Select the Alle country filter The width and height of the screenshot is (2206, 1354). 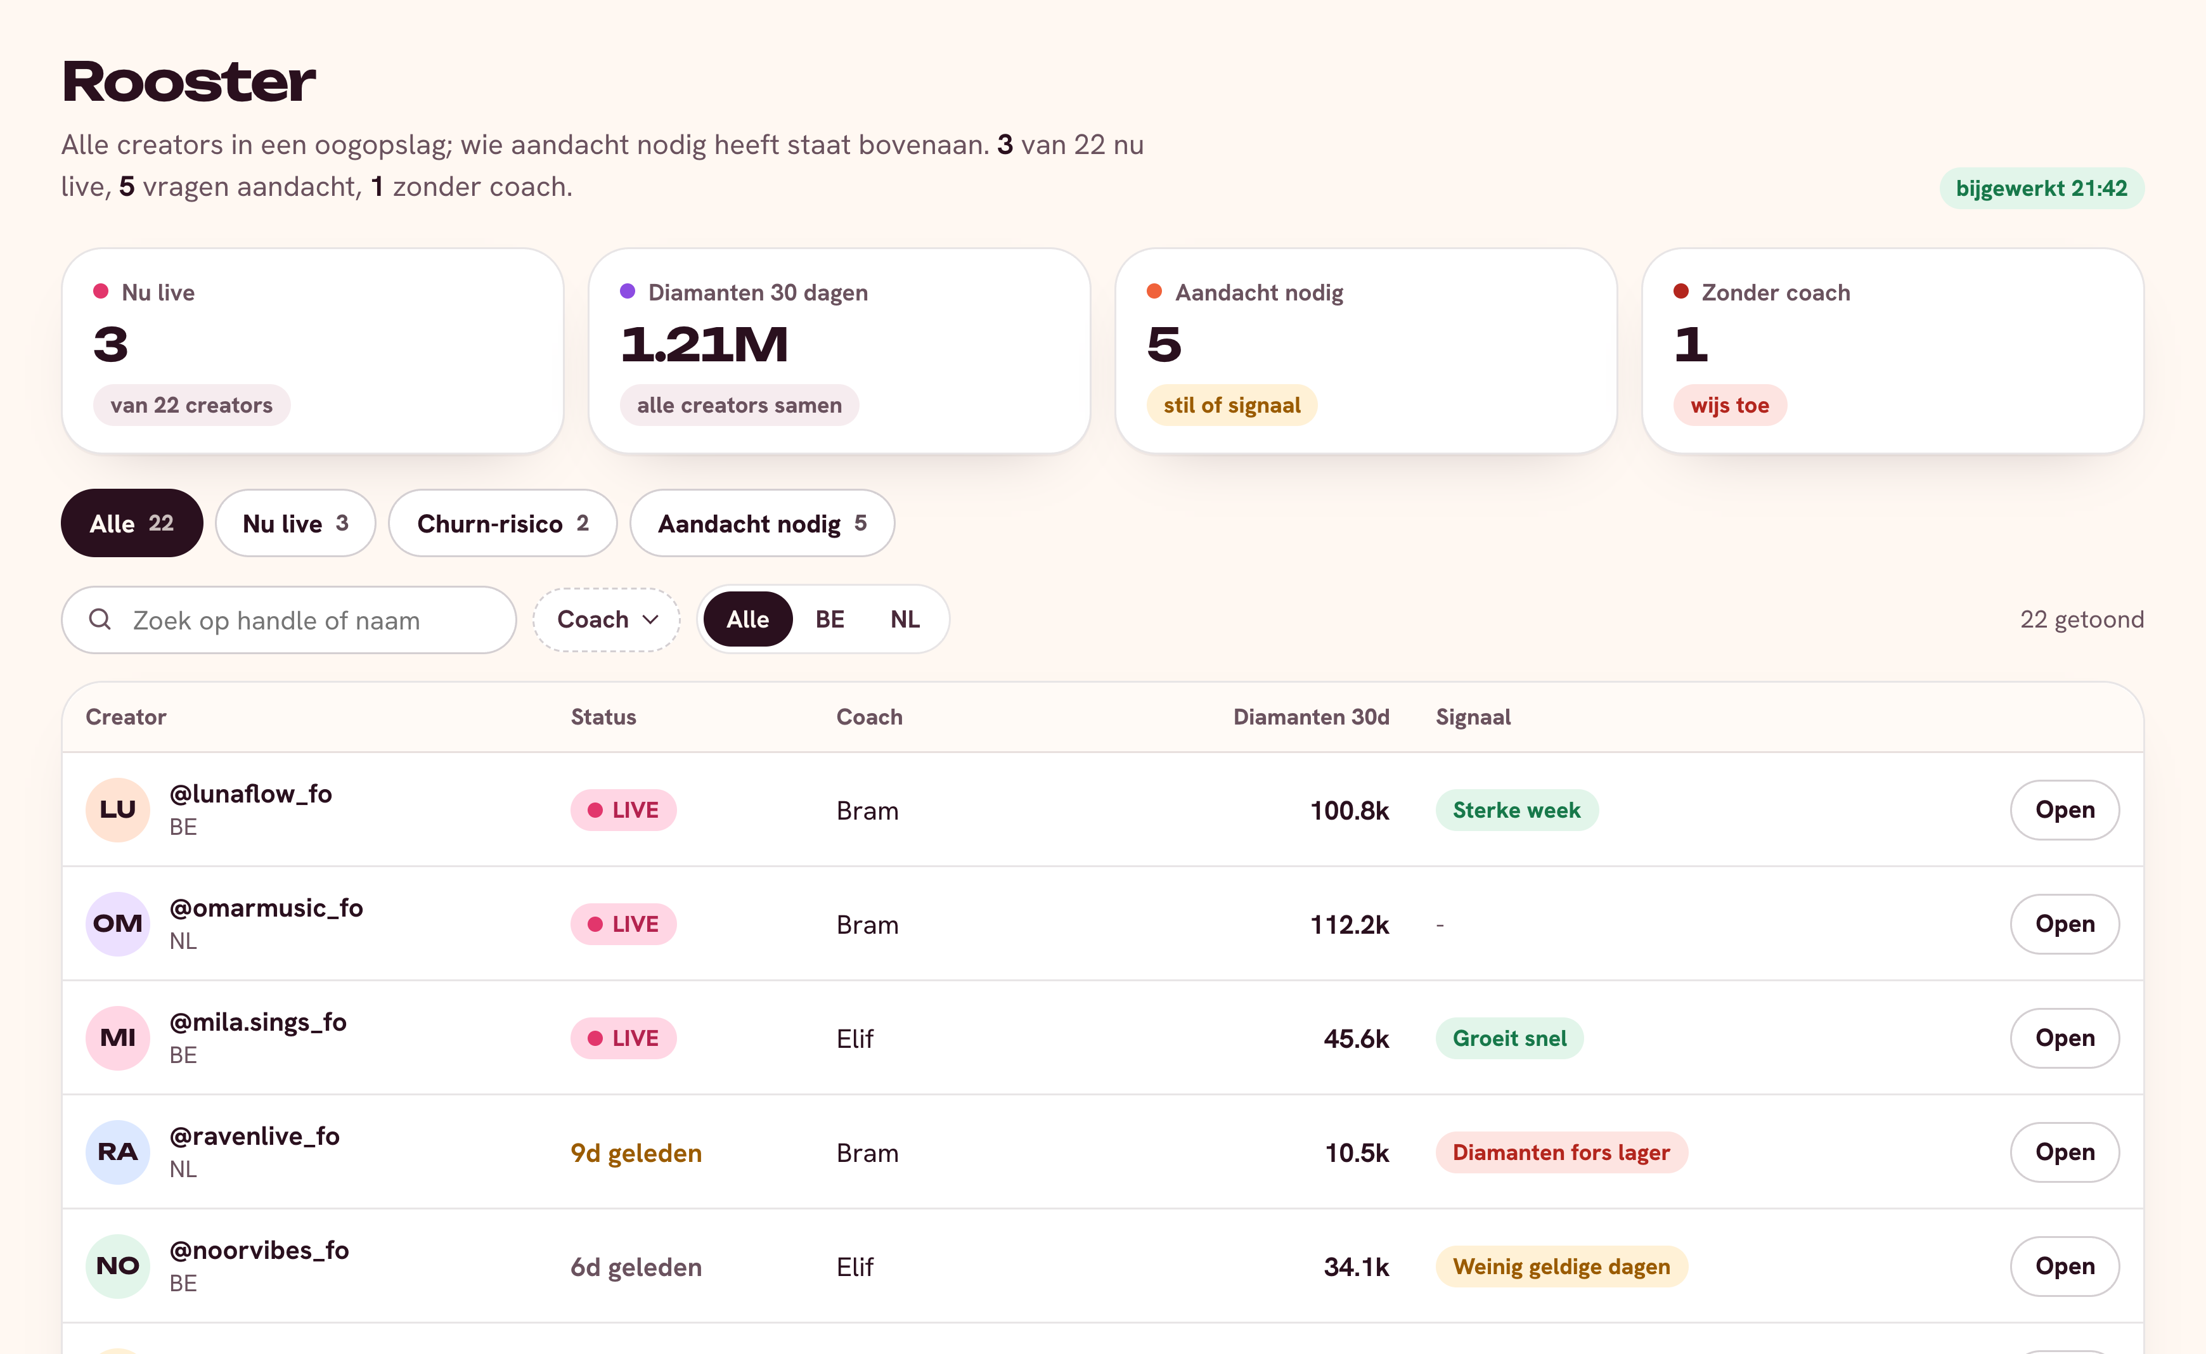pos(747,620)
